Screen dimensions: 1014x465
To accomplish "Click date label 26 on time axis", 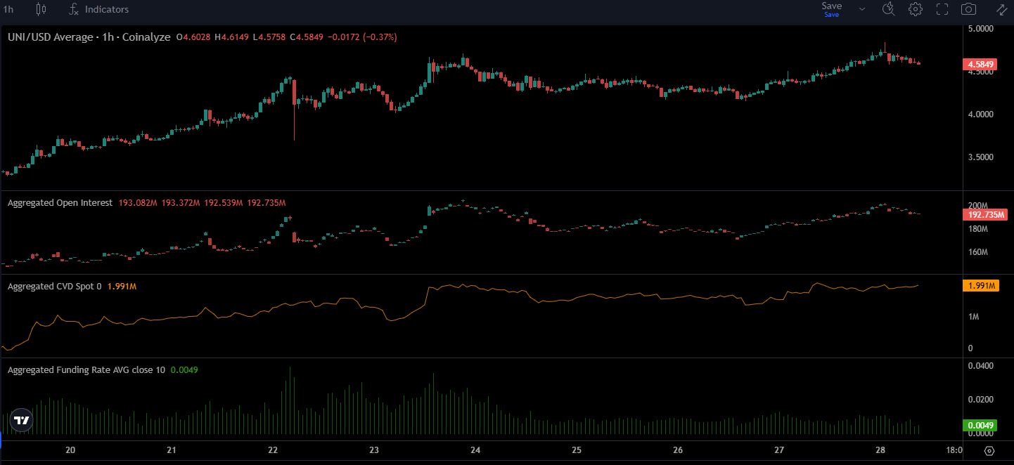I will coord(678,450).
